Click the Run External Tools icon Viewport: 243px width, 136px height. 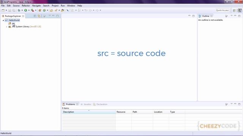point(32,10)
